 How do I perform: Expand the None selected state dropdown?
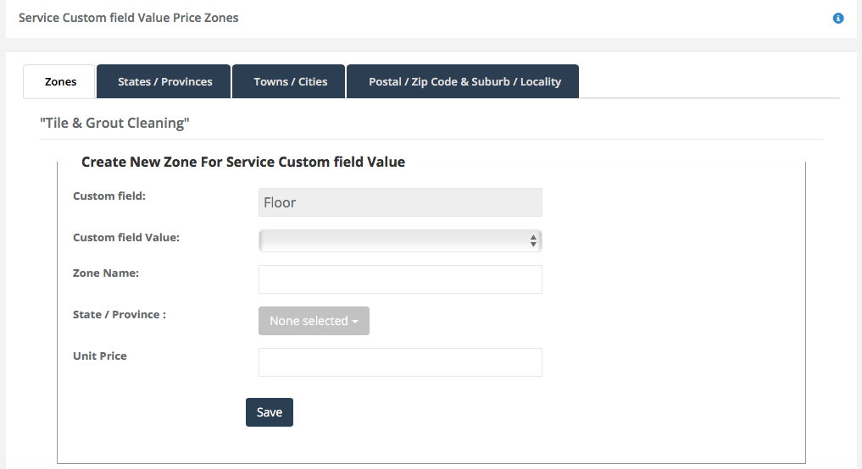pyautogui.click(x=314, y=321)
